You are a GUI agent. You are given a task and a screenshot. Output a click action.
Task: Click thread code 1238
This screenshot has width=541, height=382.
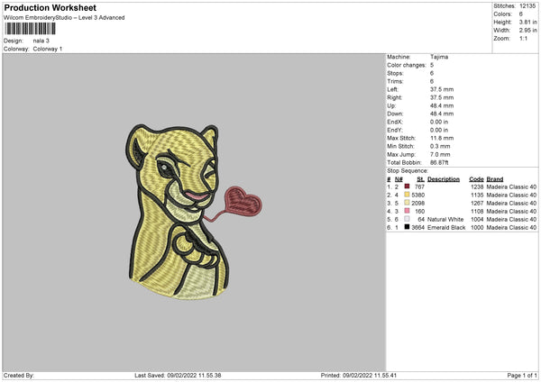[x=477, y=186]
